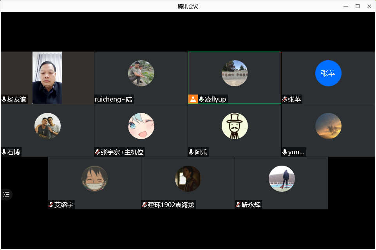The width and height of the screenshot is (376, 250).
Task: Select 杨友谊's live video feed
Action: tap(47, 78)
